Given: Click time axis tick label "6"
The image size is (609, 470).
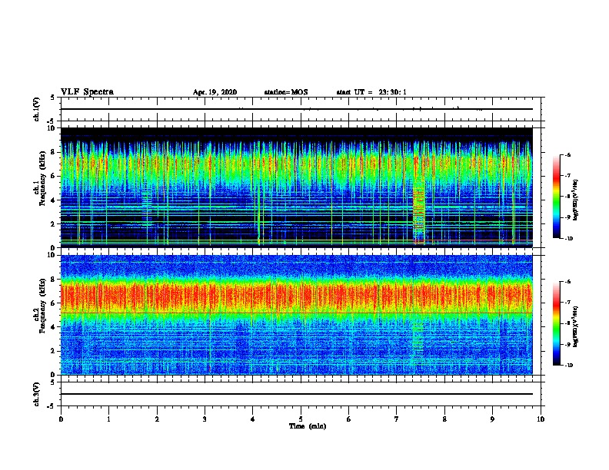Looking at the screenshot, I should point(349,419).
